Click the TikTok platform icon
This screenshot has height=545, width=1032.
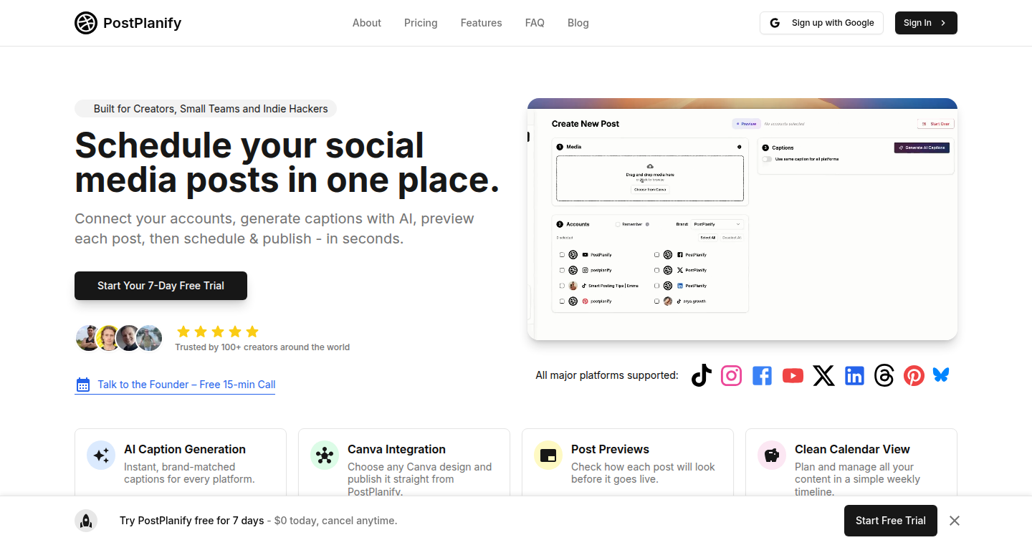[x=702, y=375]
